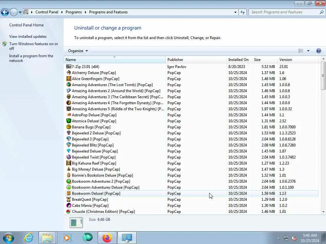The width and height of the screenshot is (326, 244).
Task: Open the Windows Start button
Action: pos(8,238)
